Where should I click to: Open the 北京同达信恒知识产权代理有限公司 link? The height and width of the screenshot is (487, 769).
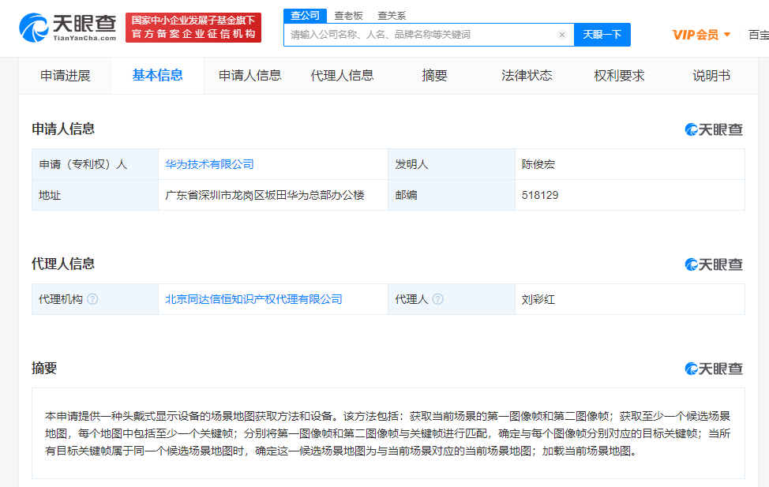tap(253, 299)
